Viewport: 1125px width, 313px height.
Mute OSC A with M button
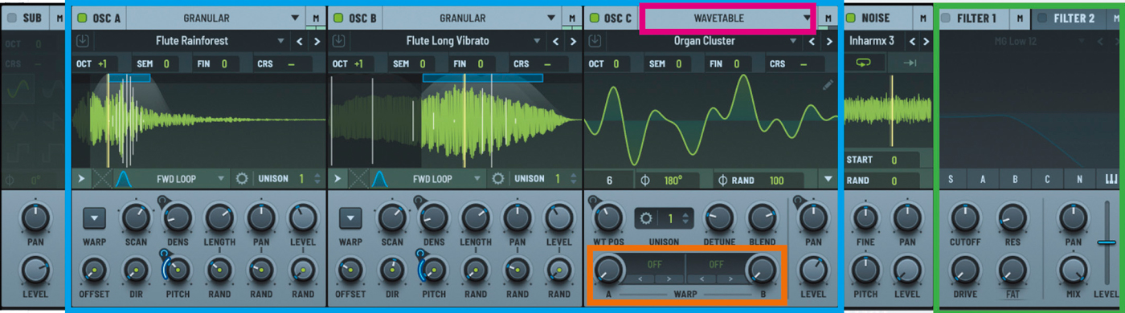pos(317,18)
